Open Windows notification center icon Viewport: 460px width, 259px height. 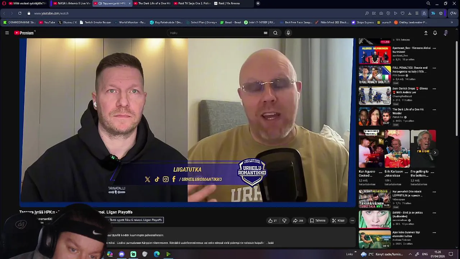point(451,254)
